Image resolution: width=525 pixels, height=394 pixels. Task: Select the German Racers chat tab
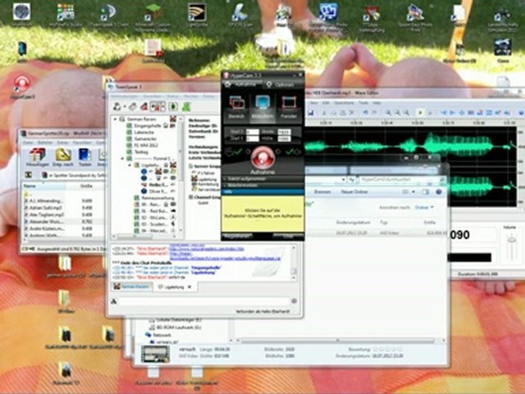[x=131, y=287]
